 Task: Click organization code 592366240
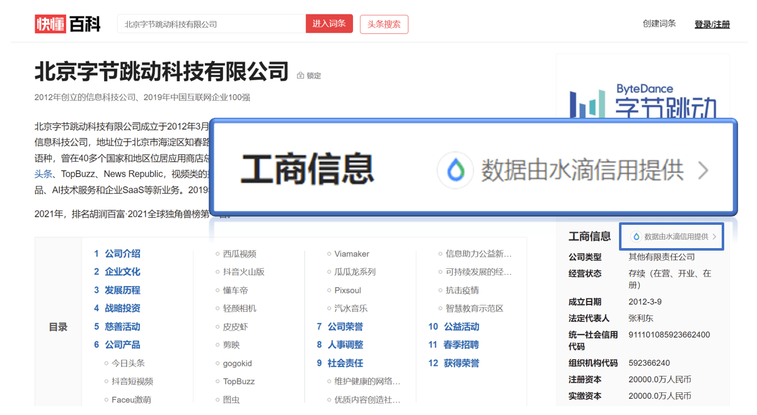point(649,363)
